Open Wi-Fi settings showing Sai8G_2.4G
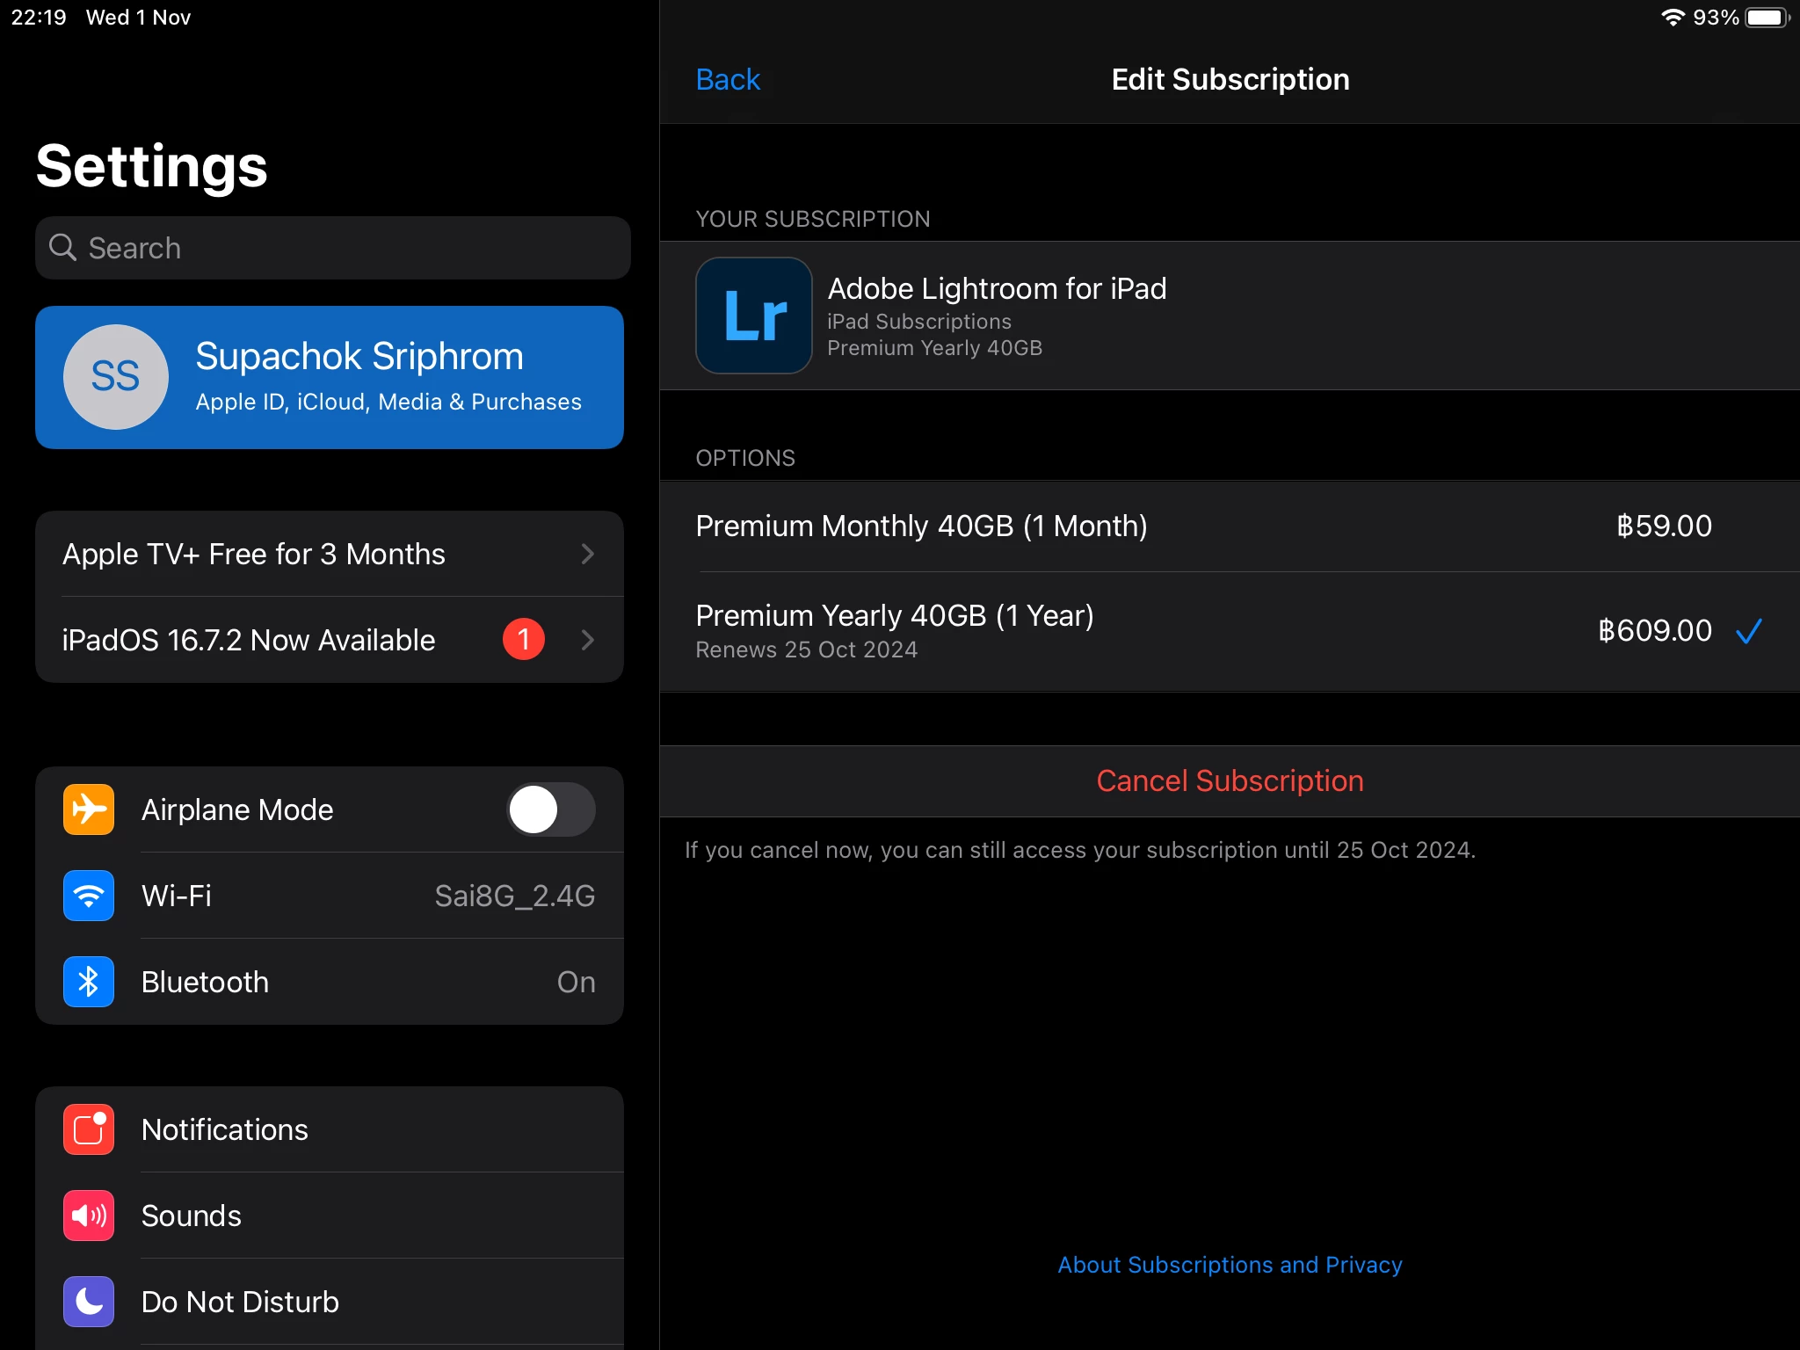 (x=514, y=896)
